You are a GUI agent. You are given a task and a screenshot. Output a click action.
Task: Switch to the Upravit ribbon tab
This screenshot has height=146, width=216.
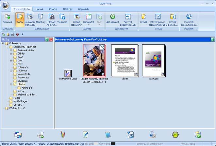(40, 9)
